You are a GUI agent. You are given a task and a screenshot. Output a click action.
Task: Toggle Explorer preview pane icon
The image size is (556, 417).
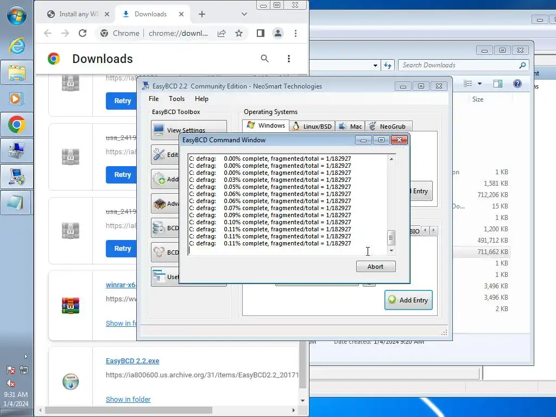498,84
